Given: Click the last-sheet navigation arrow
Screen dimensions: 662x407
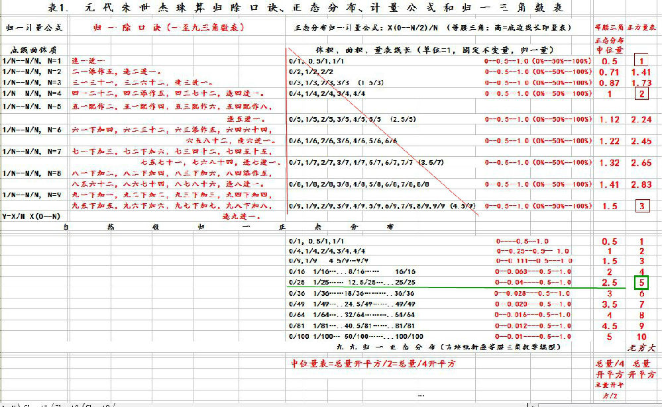Looking at the screenshot, I should click(19, 405).
